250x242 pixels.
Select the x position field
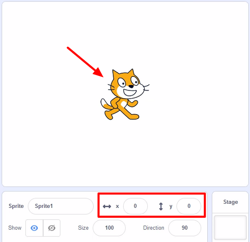[135, 206]
